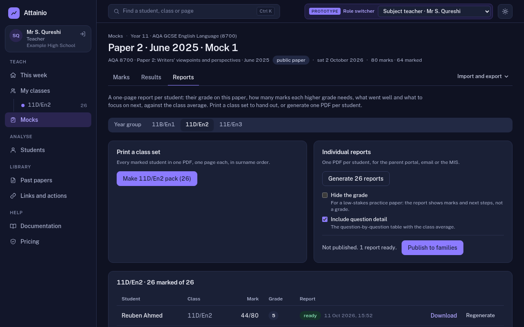This screenshot has width=524, height=327.
Task: Click the Ctrl K shortcut badge
Action: pyautogui.click(x=266, y=11)
